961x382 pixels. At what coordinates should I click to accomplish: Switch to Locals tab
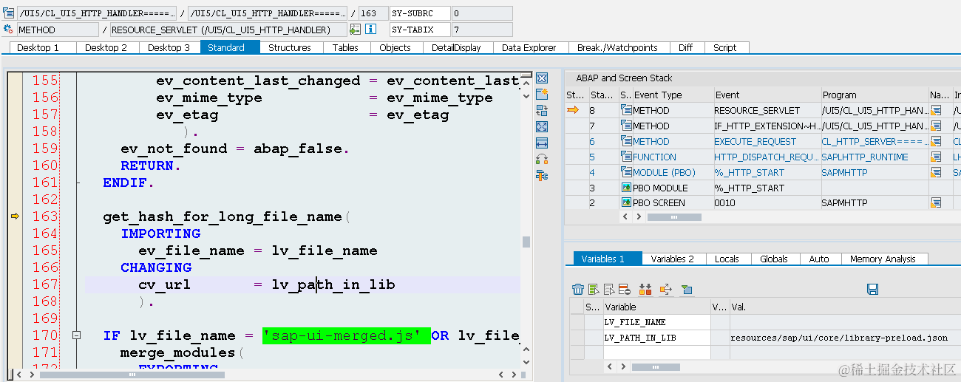tap(727, 259)
